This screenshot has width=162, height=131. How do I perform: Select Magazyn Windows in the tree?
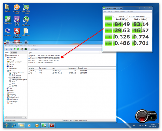[x=18, y=73]
